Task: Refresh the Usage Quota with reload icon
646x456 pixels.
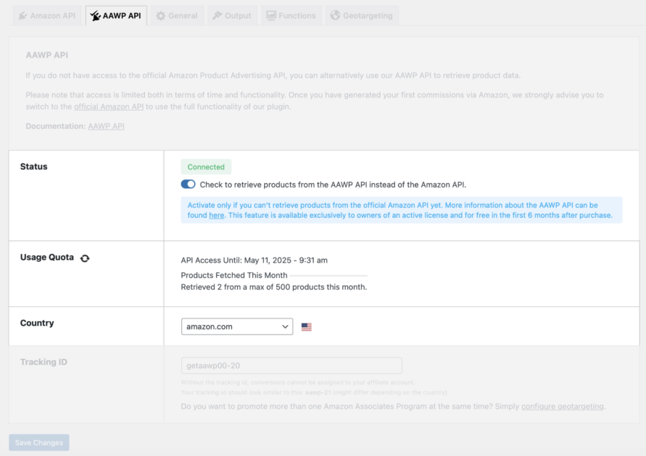Action: coord(85,258)
